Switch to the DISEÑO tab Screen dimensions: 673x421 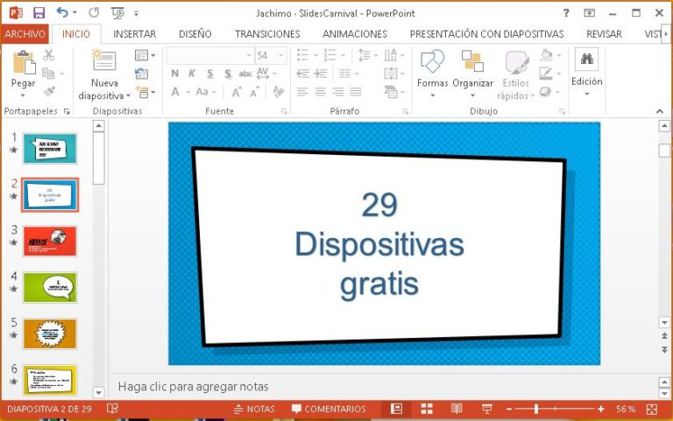click(x=195, y=34)
